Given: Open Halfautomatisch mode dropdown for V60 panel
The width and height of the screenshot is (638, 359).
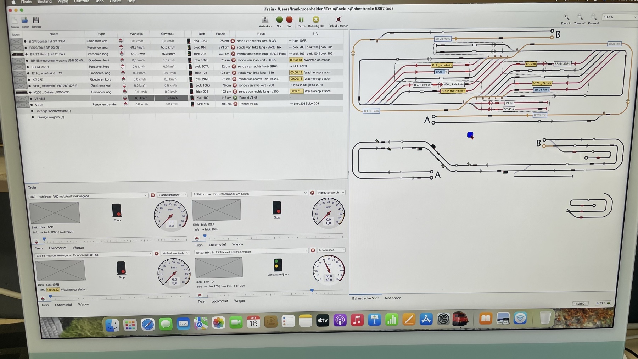Looking at the screenshot, I should (172, 195).
